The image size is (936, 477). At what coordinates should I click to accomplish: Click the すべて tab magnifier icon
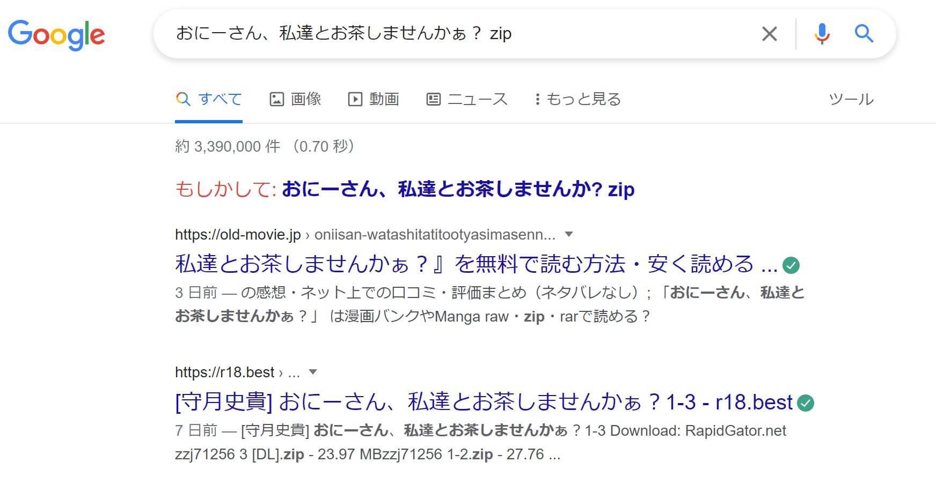coord(183,99)
